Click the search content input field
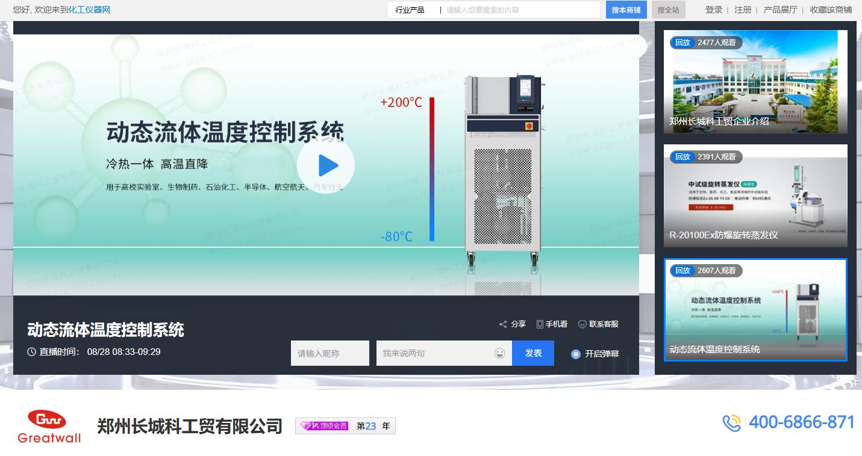Image resolution: width=862 pixels, height=456 pixels. [x=521, y=10]
